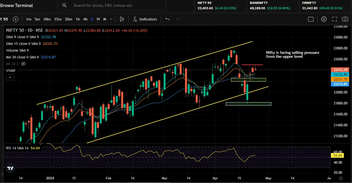Click the stock search input field
The image size is (352, 183).
[112, 5]
